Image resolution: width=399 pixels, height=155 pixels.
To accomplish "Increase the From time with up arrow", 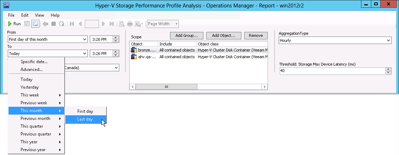I will tap(116, 38).
